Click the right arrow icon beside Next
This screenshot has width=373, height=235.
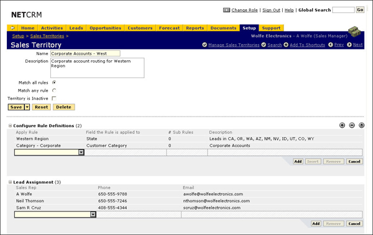click(x=349, y=45)
